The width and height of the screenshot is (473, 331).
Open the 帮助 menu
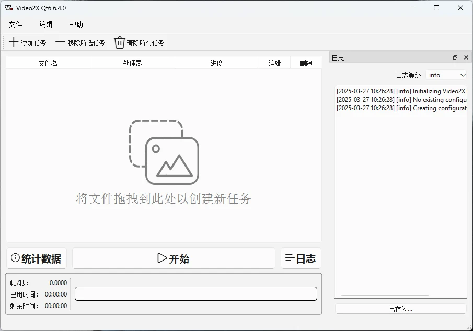click(76, 25)
